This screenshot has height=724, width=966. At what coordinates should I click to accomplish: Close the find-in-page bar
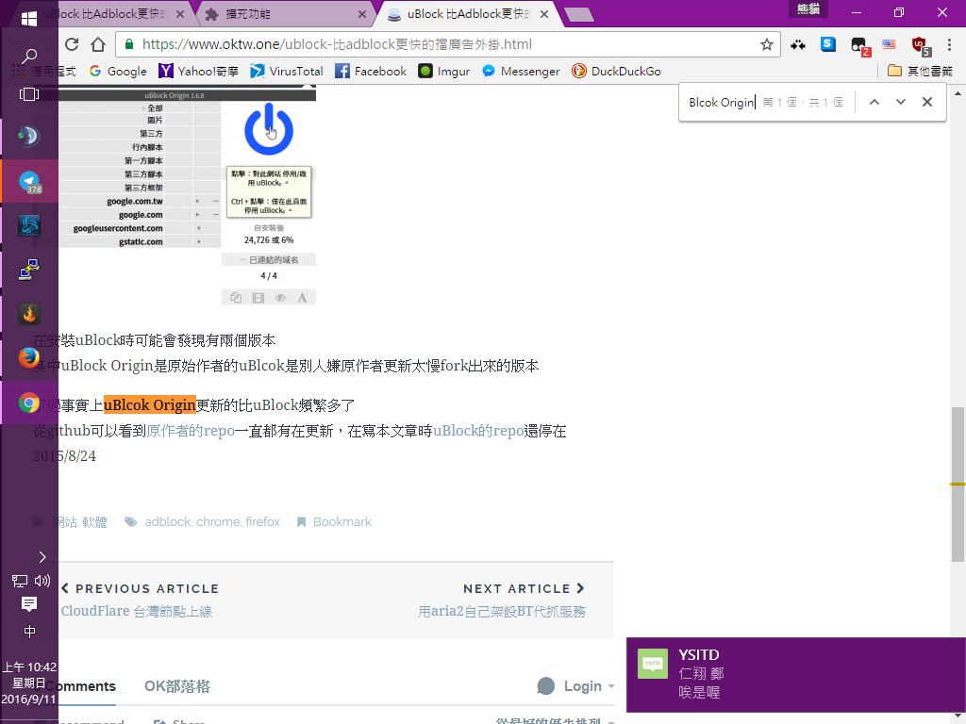pos(927,102)
